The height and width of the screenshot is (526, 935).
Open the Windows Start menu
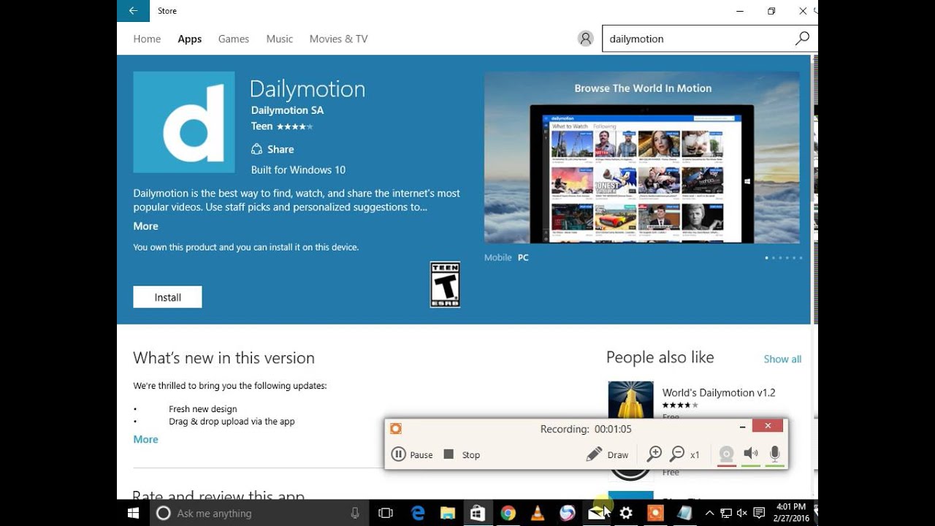coord(133,513)
